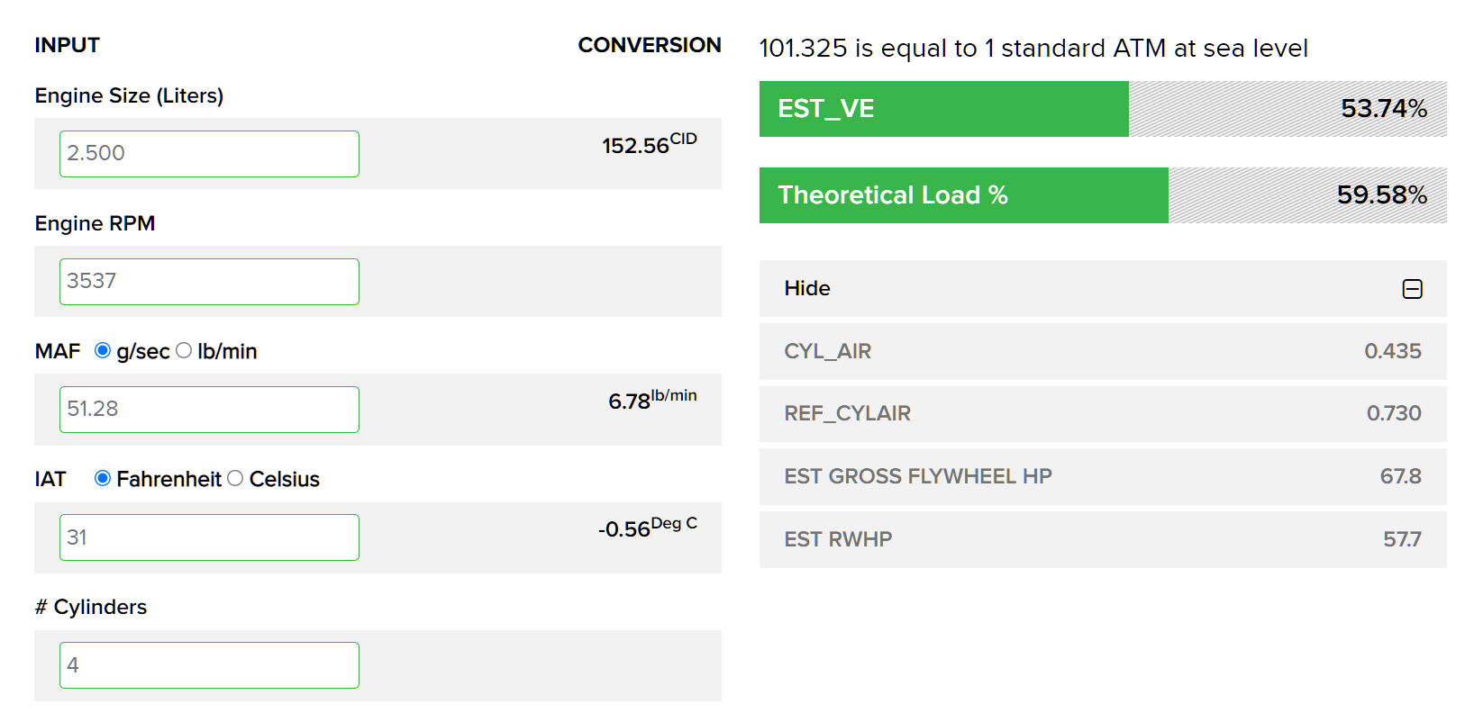Click the Engine Size input field
The width and height of the screenshot is (1465, 713).
(209, 154)
